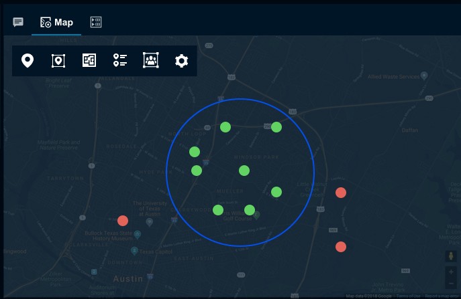Click the green marker right of Mueller
461x299 pixels.
276,192
